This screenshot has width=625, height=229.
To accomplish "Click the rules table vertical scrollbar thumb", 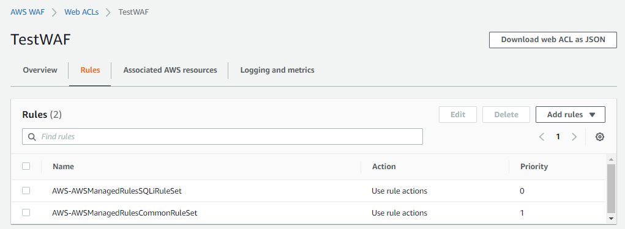I will pos(611,188).
